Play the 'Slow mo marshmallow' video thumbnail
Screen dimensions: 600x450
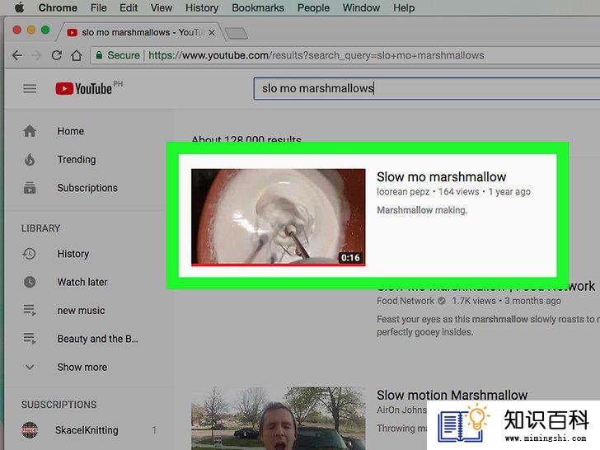click(279, 217)
